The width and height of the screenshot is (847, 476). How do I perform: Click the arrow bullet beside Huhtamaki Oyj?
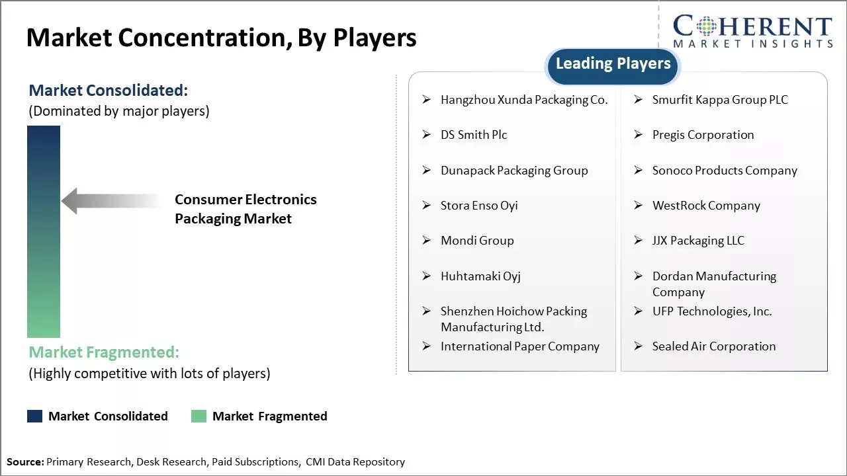[x=427, y=276]
